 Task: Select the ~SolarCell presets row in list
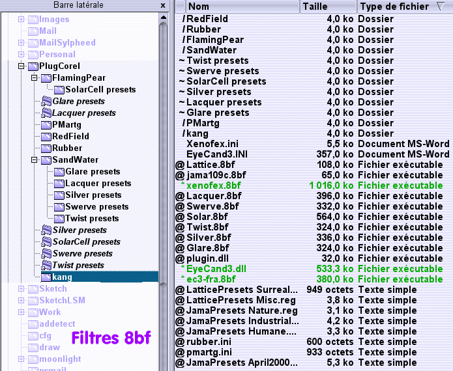pyautogui.click(x=314, y=81)
